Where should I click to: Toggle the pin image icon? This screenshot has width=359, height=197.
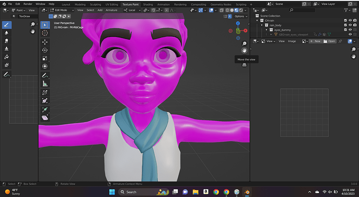click(x=340, y=41)
